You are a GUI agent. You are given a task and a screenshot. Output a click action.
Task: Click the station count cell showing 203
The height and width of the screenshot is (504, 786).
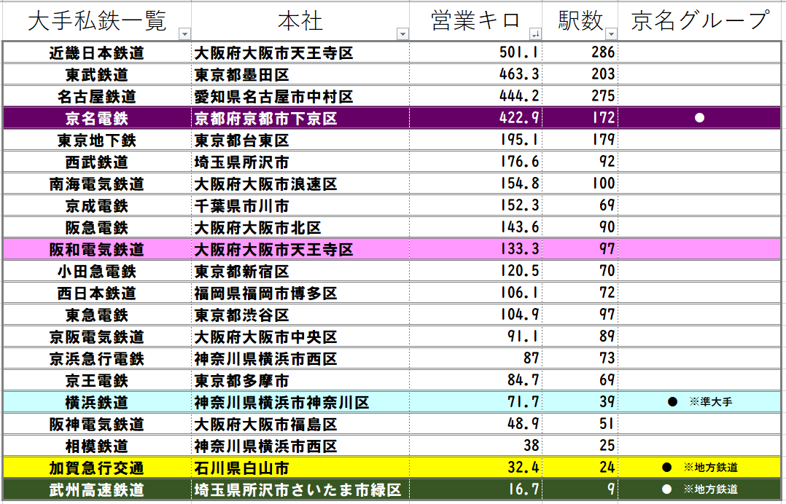click(602, 74)
